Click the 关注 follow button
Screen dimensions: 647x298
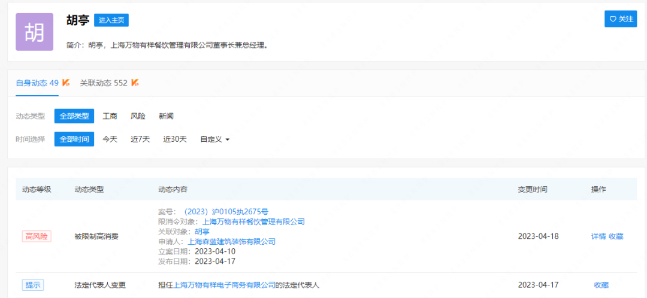pyautogui.click(x=621, y=19)
